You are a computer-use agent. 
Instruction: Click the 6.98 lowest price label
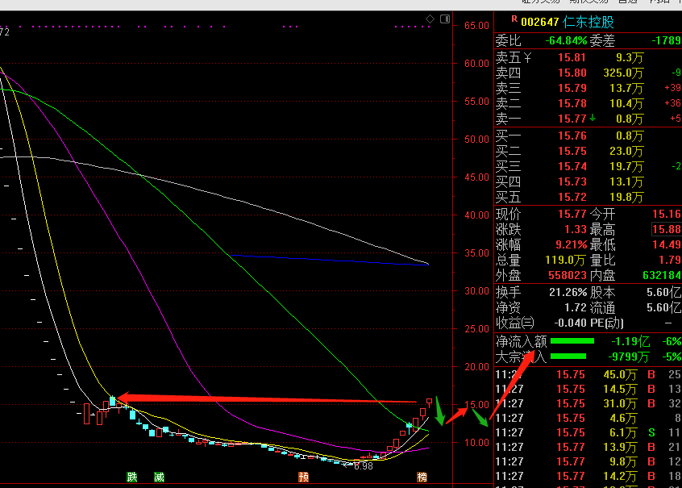(x=364, y=466)
